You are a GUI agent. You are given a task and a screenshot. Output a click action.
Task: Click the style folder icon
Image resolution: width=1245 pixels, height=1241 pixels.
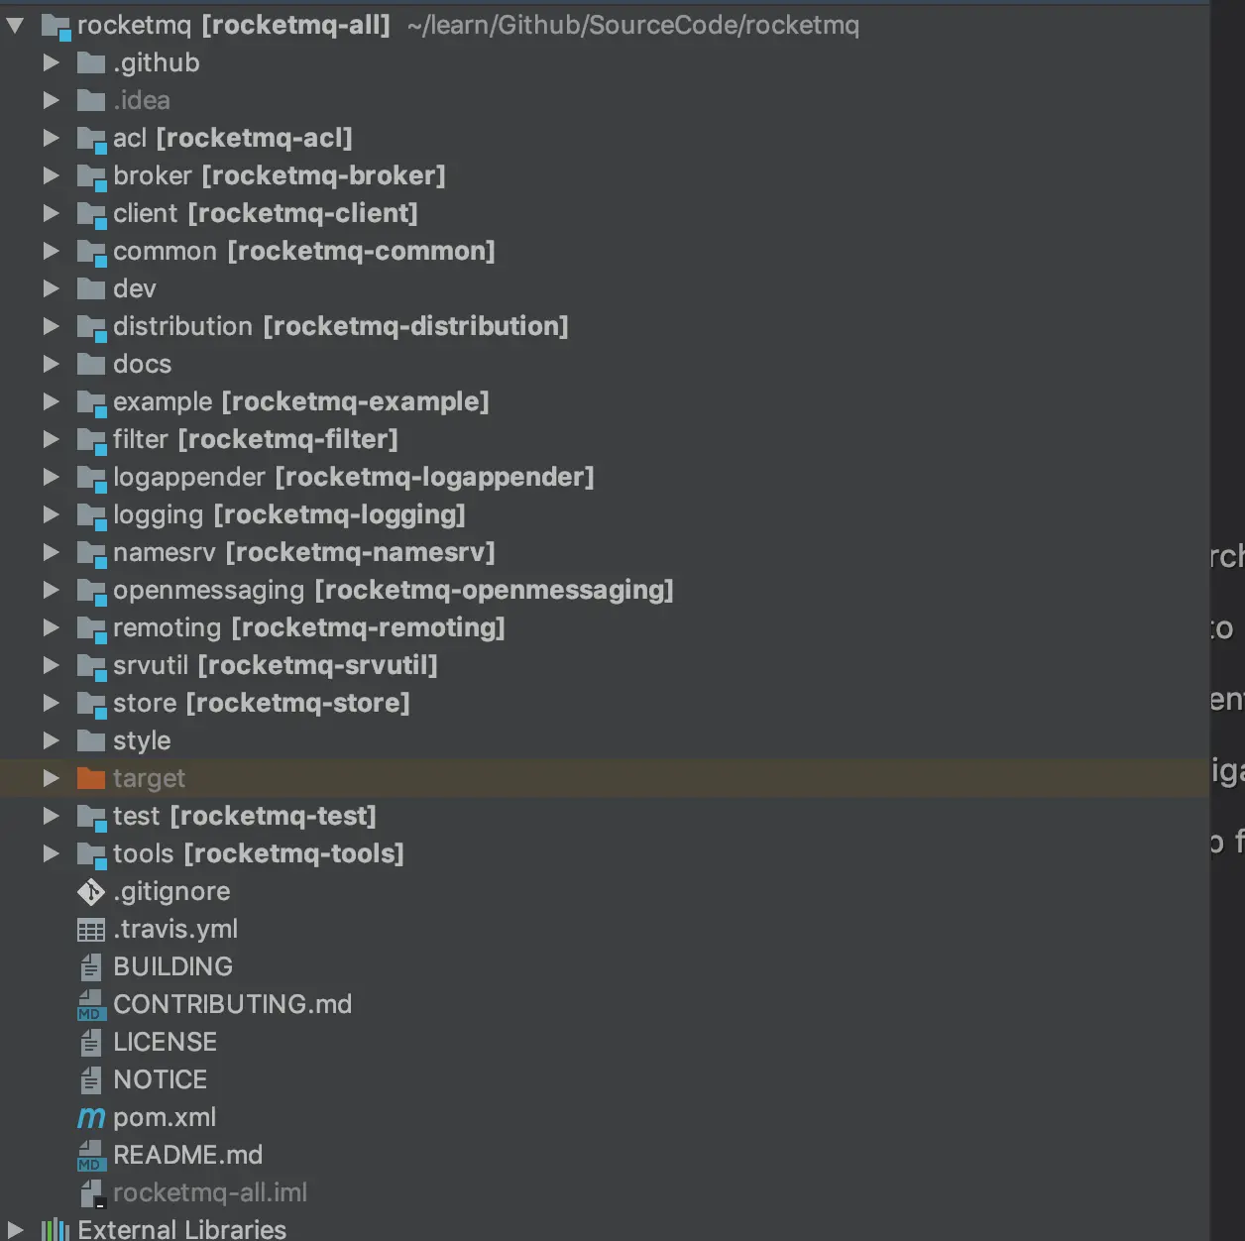click(x=91, y=741)
